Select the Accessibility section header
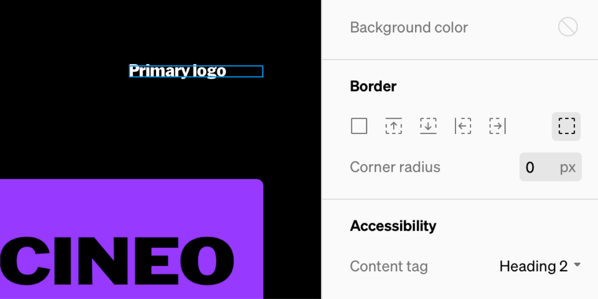 coord(393,225)
